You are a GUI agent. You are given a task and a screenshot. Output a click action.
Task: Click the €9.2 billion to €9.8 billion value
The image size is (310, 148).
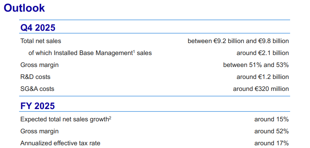click(x=238, y=41)
